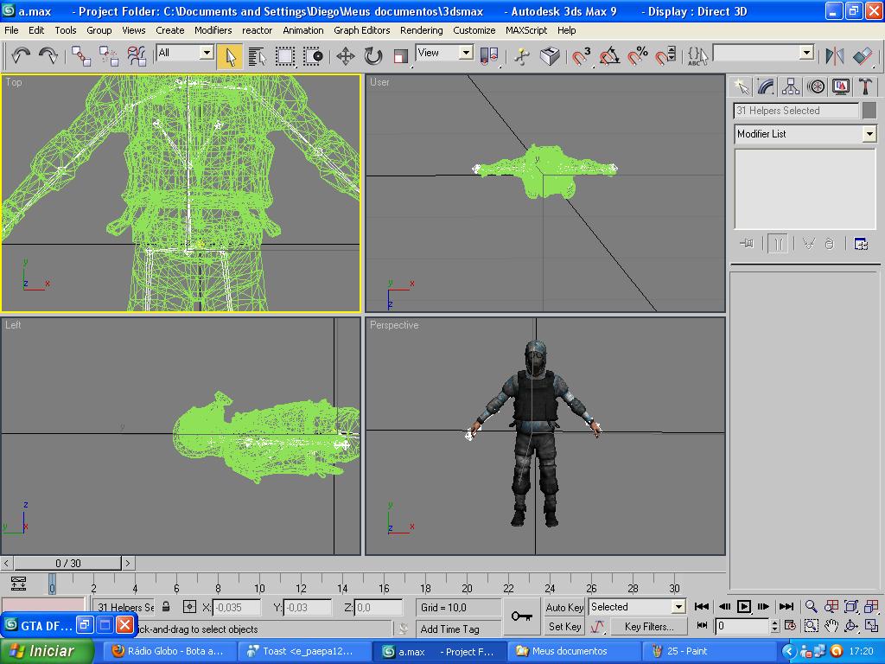This screenshot has height=664, width=885.
Task: Click the Undo arrow icon
Action: point(21,56)
